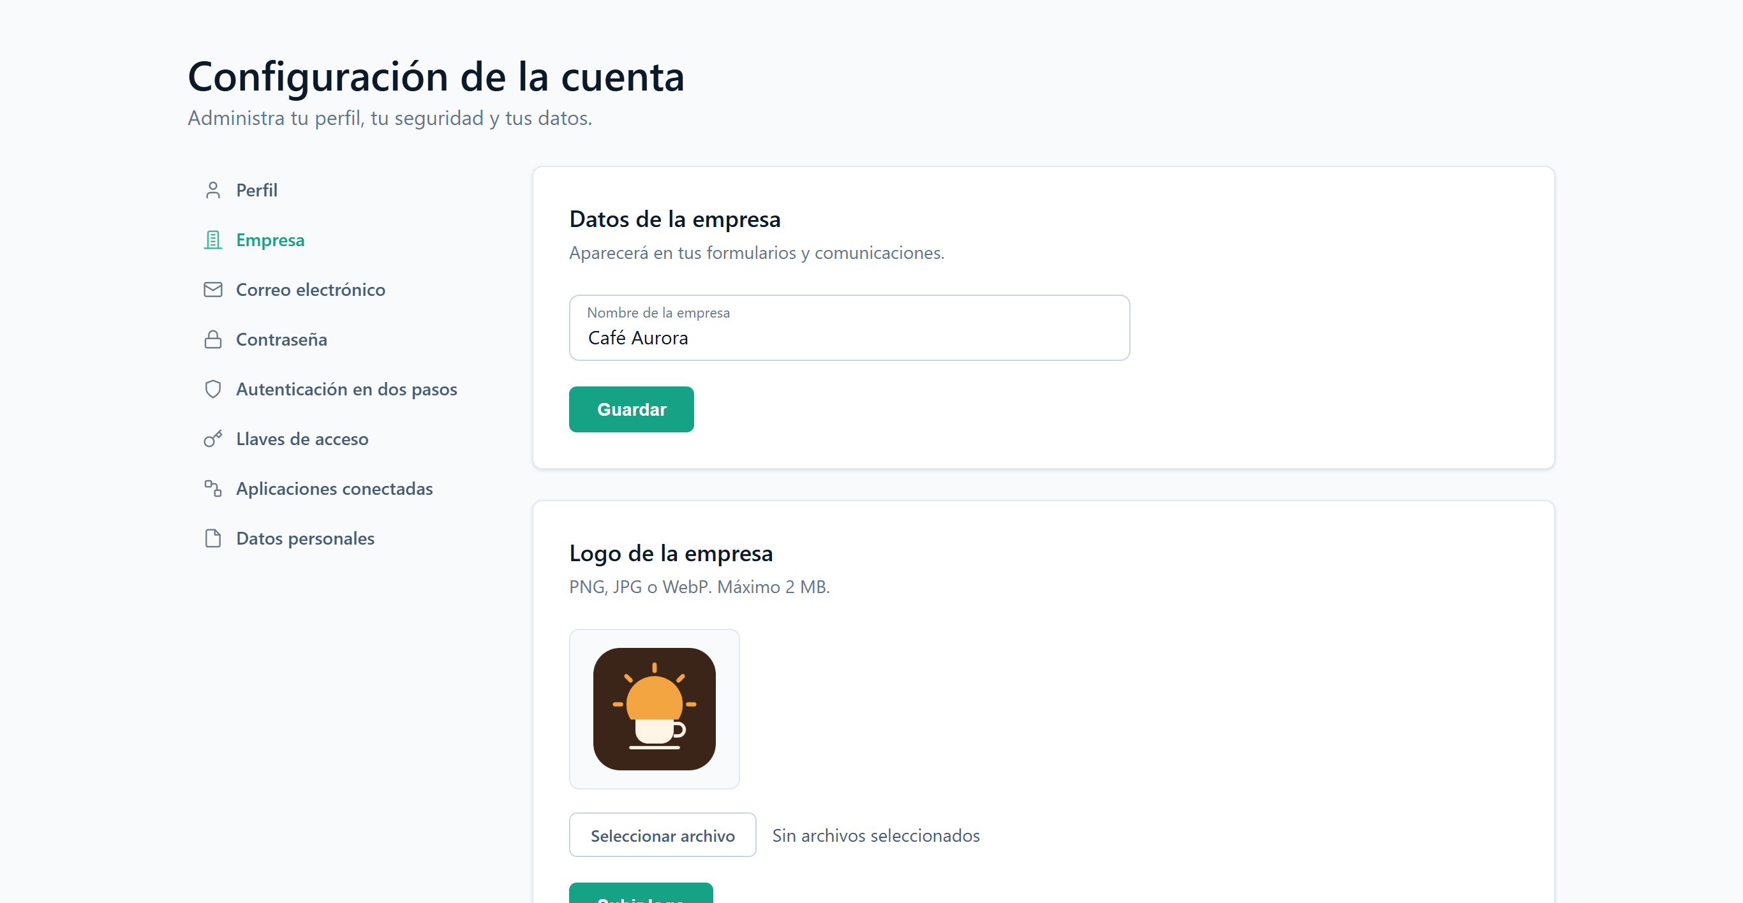
Task: Click the Nombre de la empresa field
Action: pyautogui.click(x=849, y=328)
